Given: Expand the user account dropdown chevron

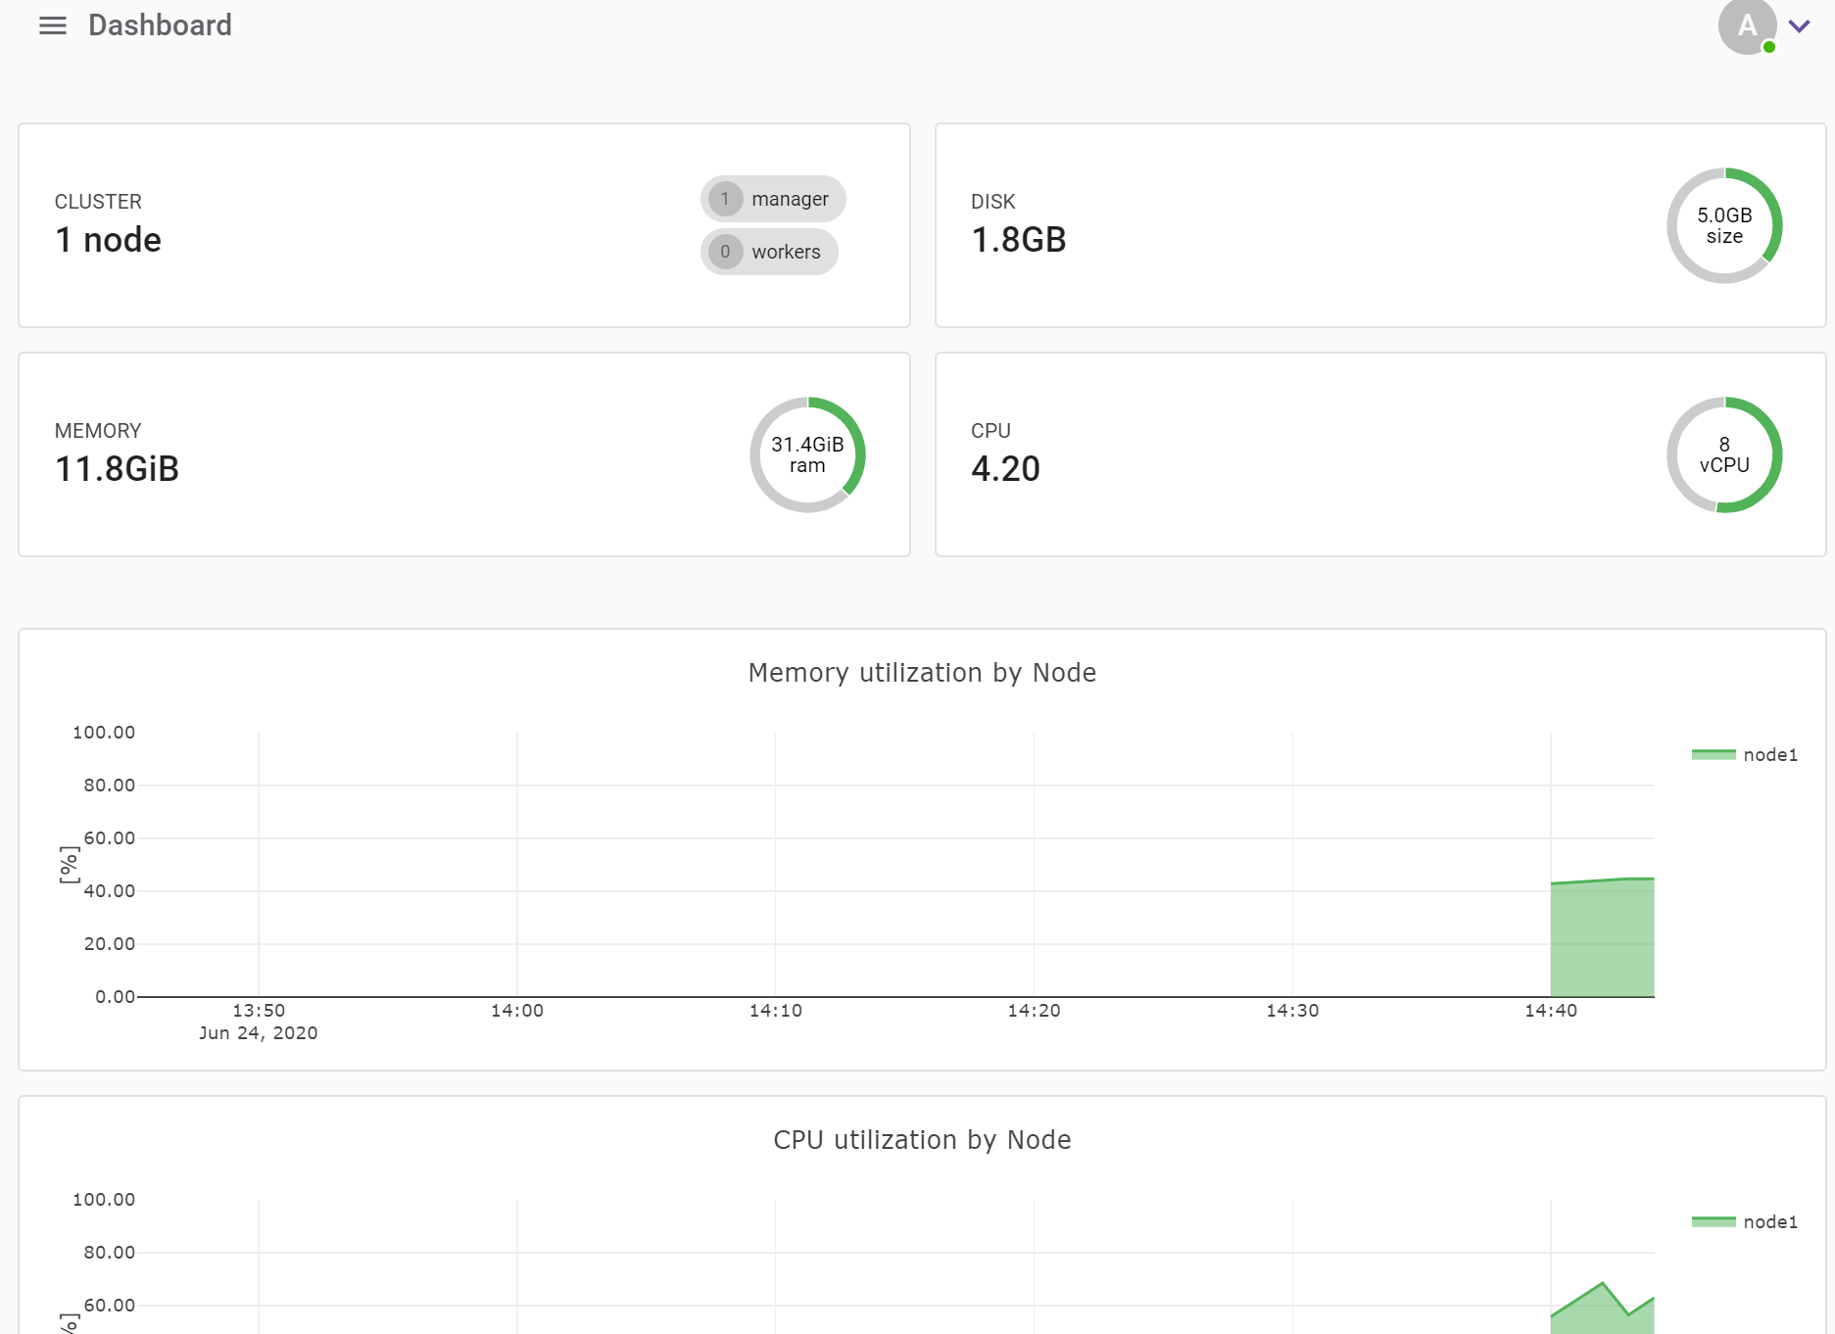Looking at the screenshot, I should [1799, 26].
